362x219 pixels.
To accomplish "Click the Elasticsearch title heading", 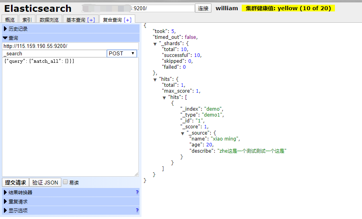I will click(x=38, y=9).
